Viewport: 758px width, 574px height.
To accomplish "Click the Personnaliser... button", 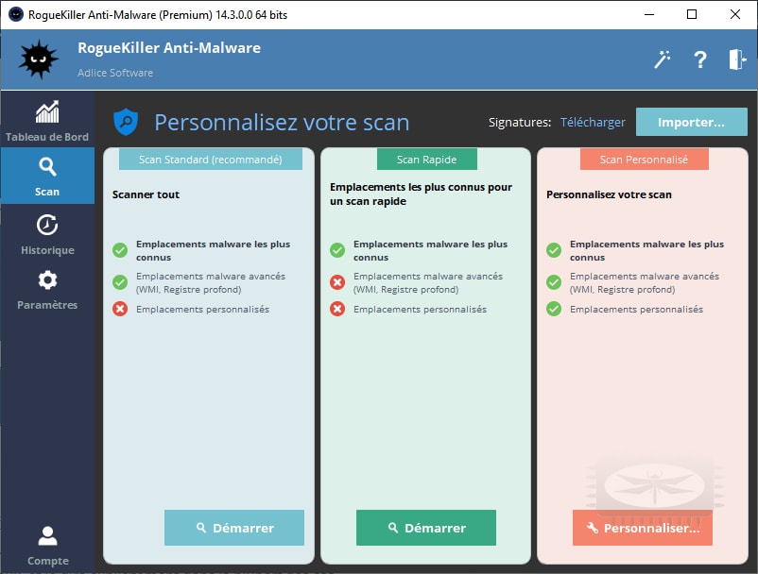I will click(643, 528).
